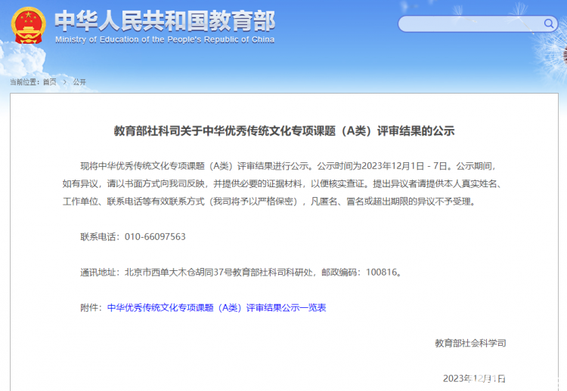Open the 首页 breadcrumb link

[x=50, y=82]
